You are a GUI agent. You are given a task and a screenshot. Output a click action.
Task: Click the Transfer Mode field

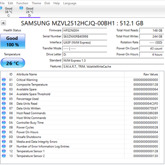point(84,49)
